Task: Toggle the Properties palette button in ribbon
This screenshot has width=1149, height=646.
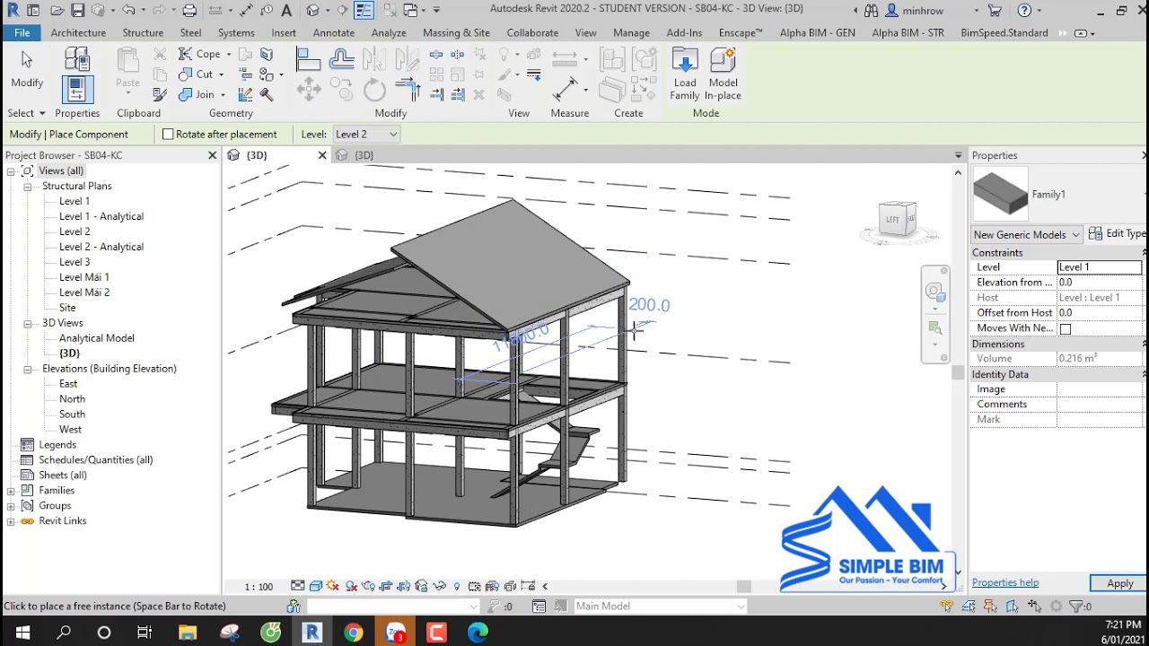Action: pos(77,90)
